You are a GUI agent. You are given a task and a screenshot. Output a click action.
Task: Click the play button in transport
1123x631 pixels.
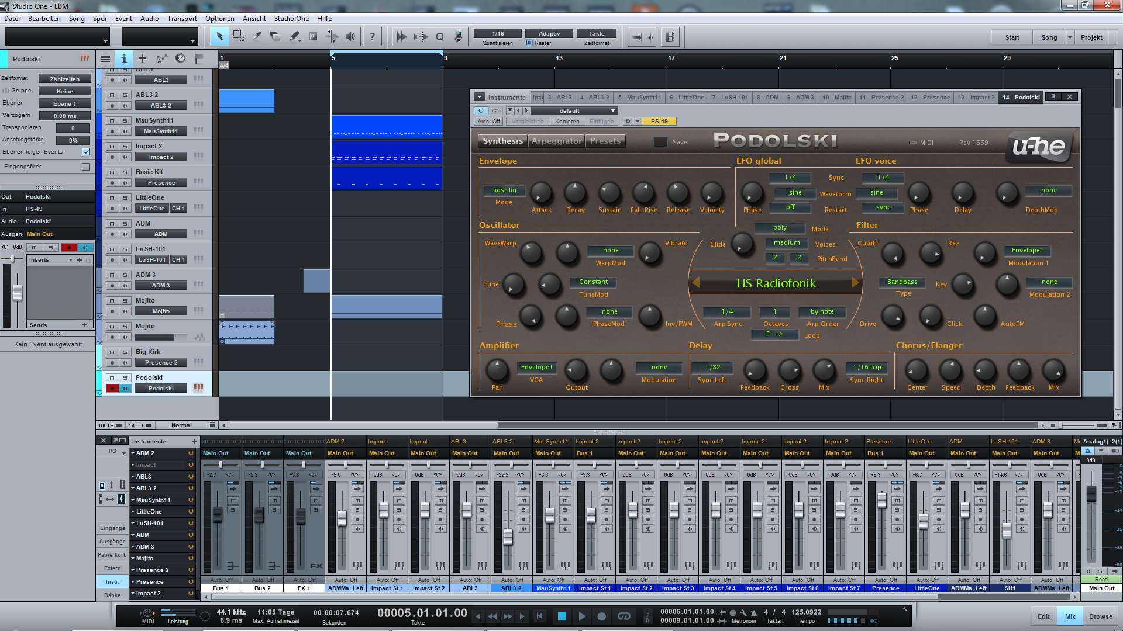(582, 616)
